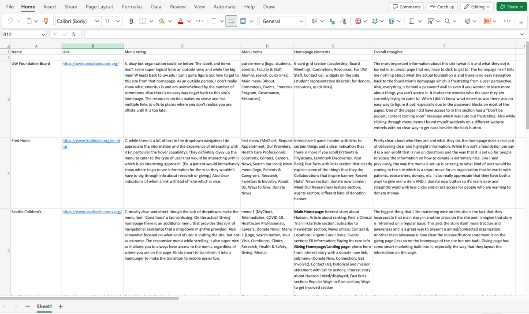
Task: Switch to the Review tab
Action: pyautogui.click(x=178, y=7)
